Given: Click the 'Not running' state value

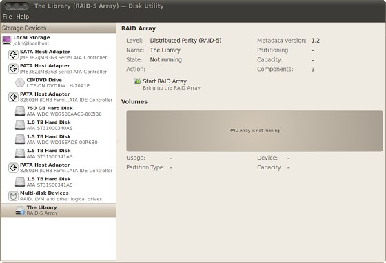Looking at the screenshot, I should (166, 59).
